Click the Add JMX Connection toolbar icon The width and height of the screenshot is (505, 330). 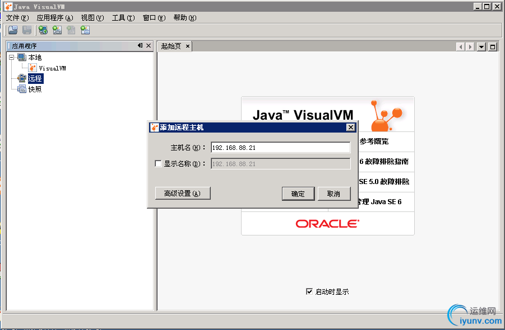pyautogui.click(x=57, y=30)
